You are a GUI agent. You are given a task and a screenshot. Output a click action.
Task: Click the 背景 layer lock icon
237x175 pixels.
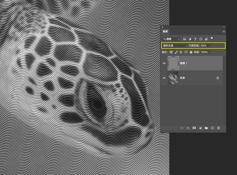pos(218,78)
